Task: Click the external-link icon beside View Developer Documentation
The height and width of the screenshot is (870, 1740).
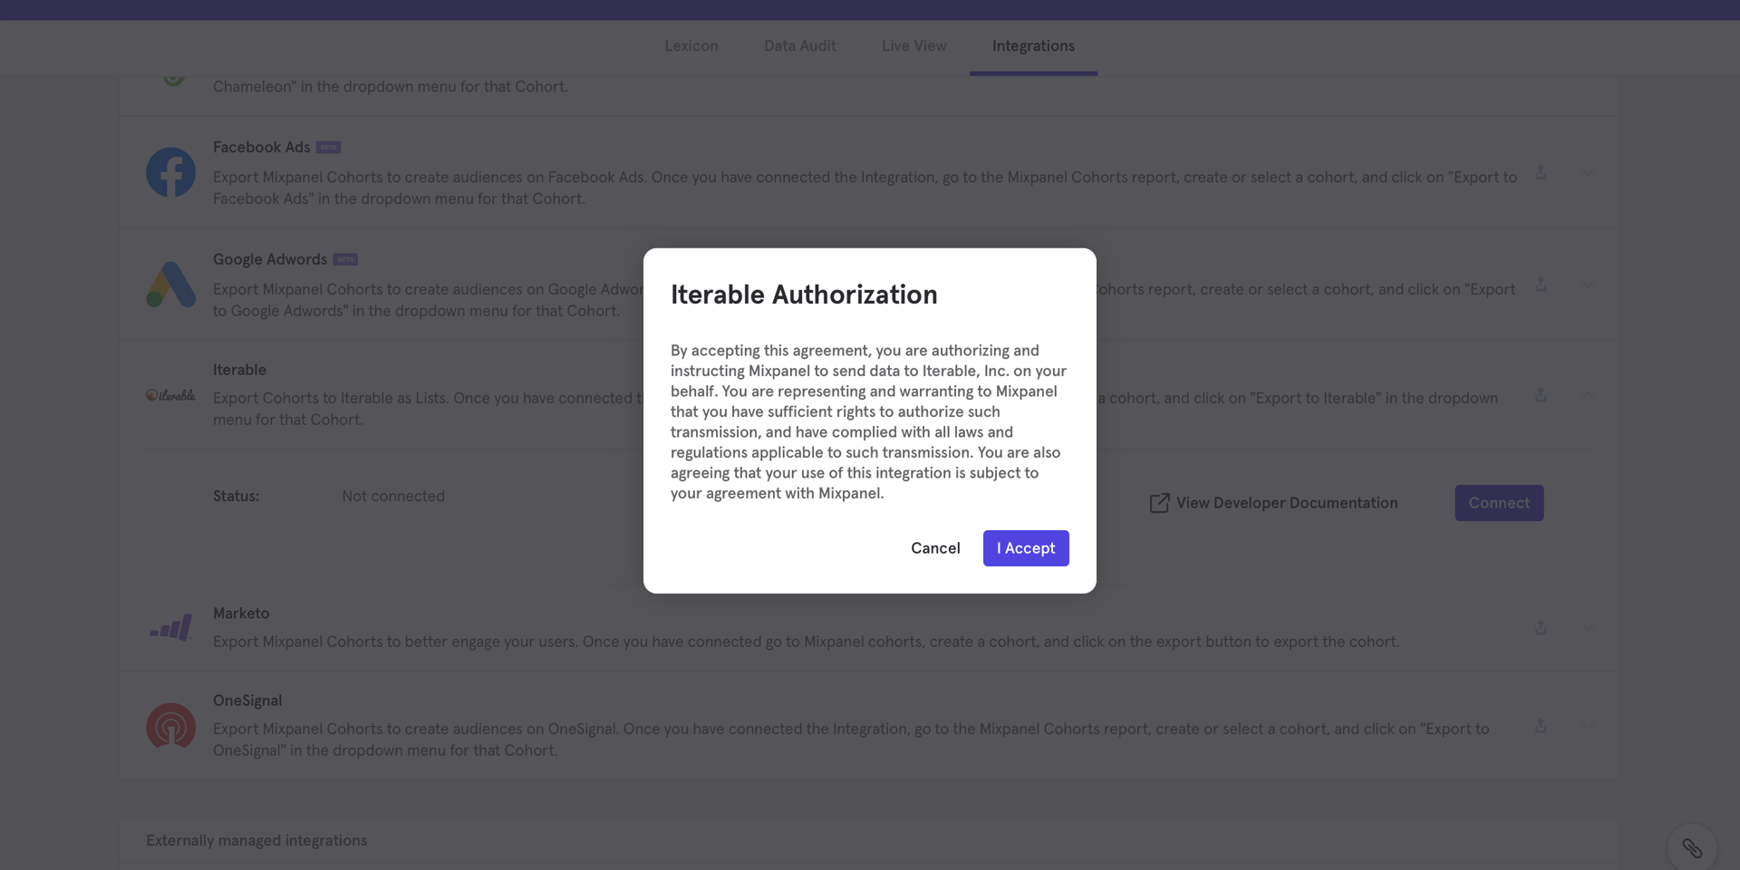Action: coord(1158,502)
